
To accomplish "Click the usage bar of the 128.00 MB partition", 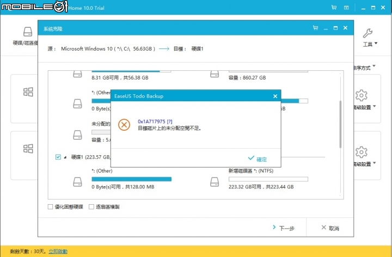I will pos(132,179).
